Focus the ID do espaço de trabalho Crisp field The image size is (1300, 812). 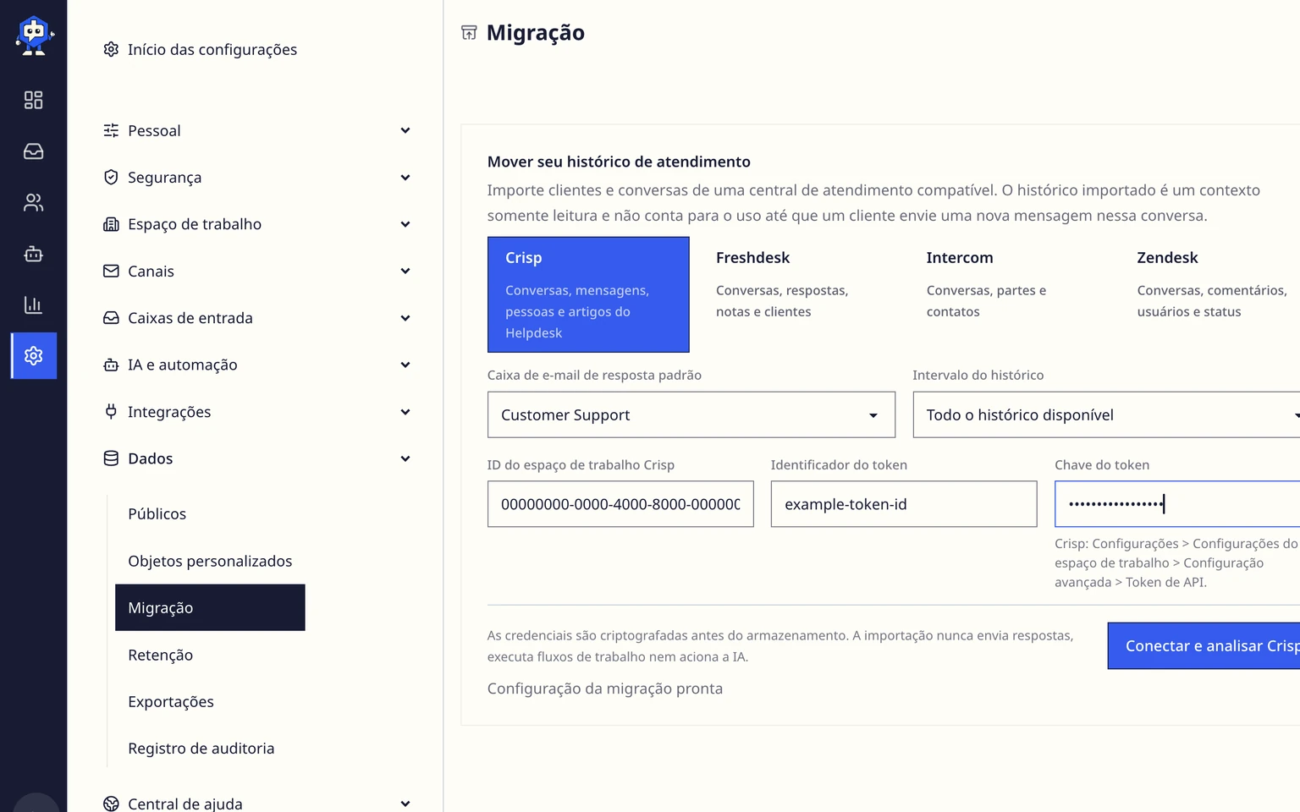click(620, 504)
